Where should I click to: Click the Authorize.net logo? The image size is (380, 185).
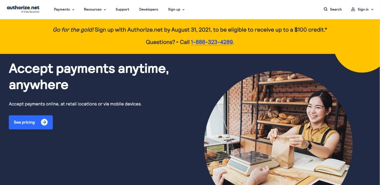click(x=23, y=9)
